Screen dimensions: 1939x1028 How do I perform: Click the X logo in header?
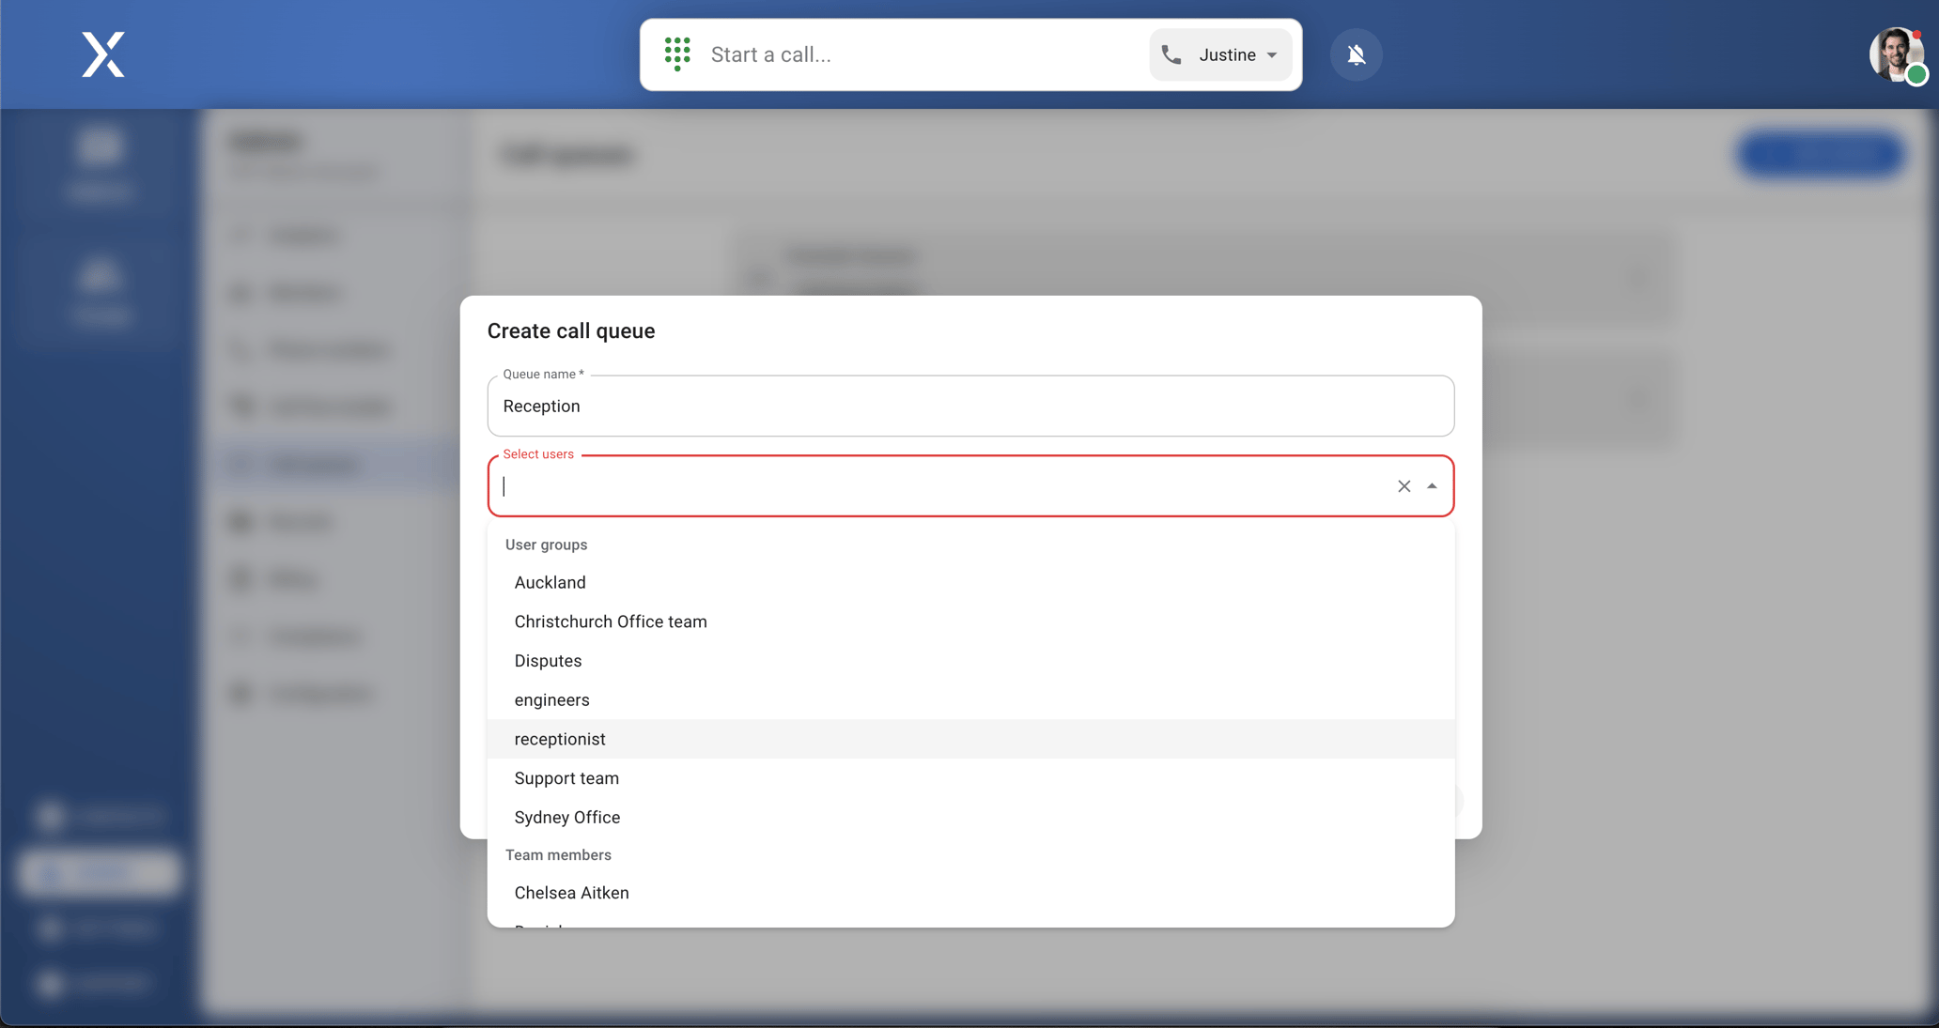click(x=103, y=54)
